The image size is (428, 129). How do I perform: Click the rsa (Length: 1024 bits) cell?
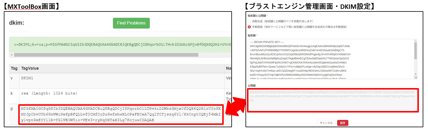pos(49,94)
